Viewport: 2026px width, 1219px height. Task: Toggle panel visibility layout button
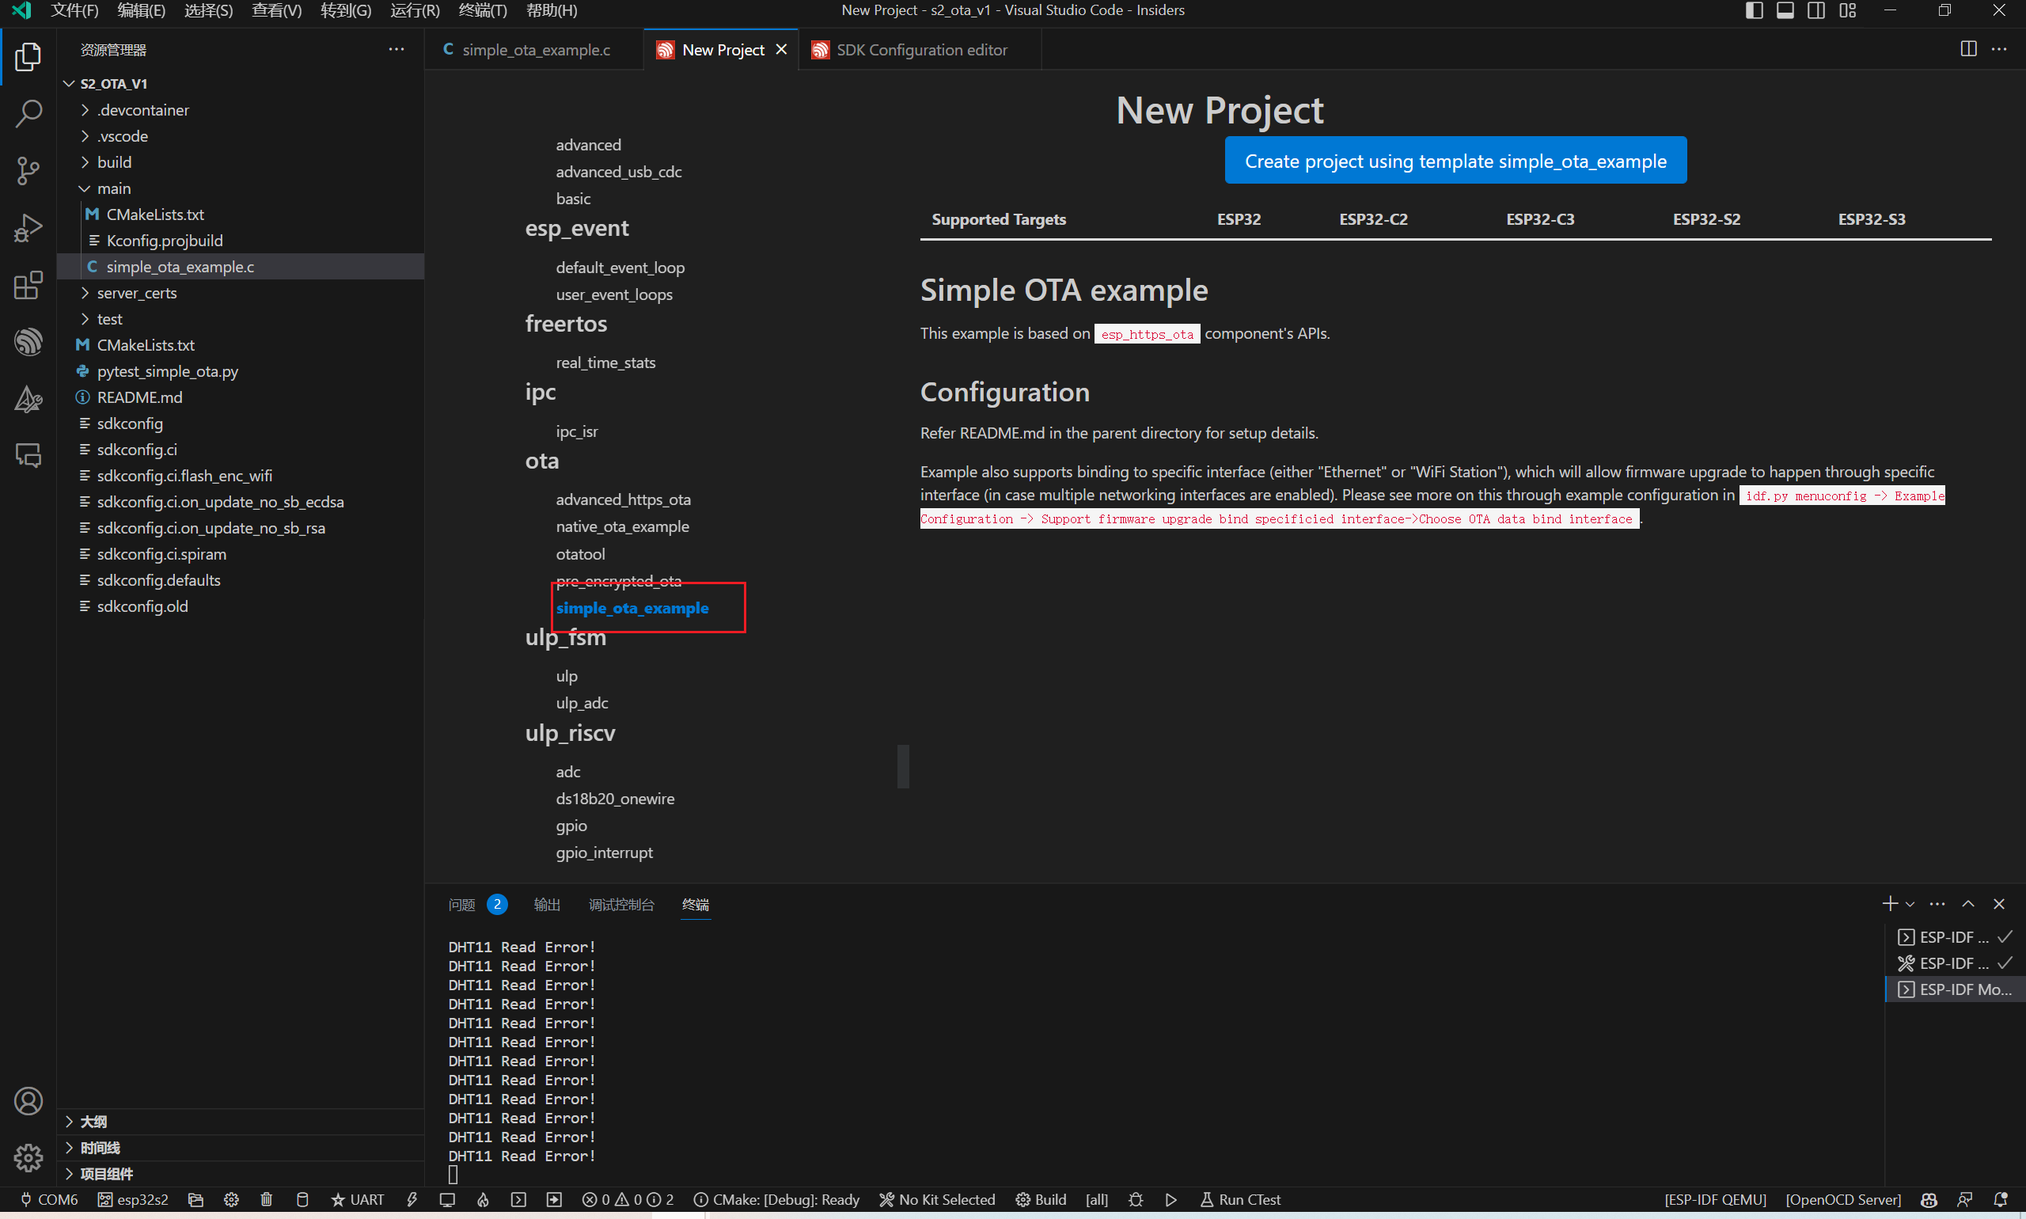point(1785,10)
